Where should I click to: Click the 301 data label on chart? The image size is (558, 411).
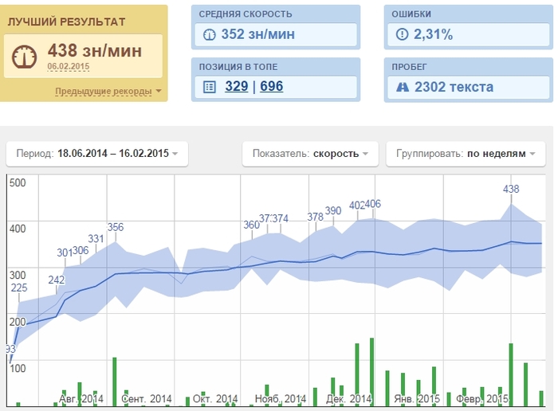coord(65,252)
